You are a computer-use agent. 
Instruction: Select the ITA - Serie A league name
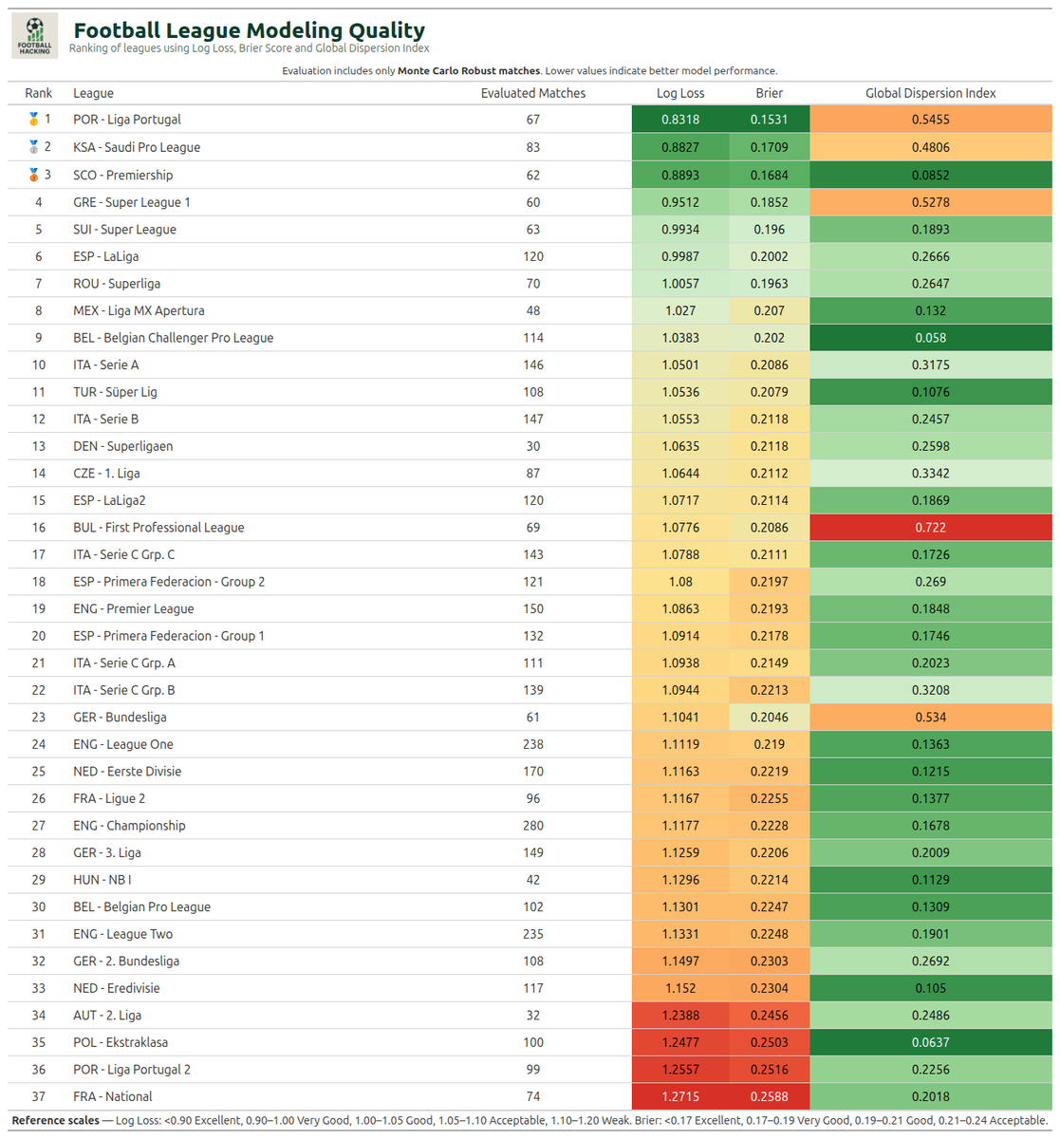(x=106, y=364)
